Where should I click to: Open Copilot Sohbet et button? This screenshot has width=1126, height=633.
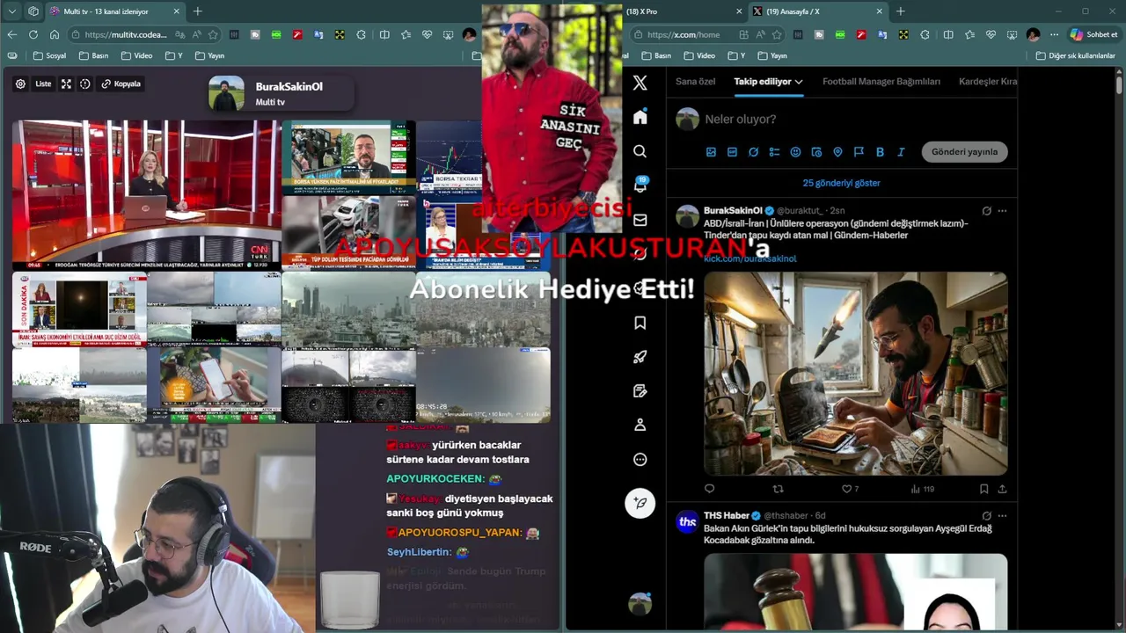click(x=1093, y=34)
